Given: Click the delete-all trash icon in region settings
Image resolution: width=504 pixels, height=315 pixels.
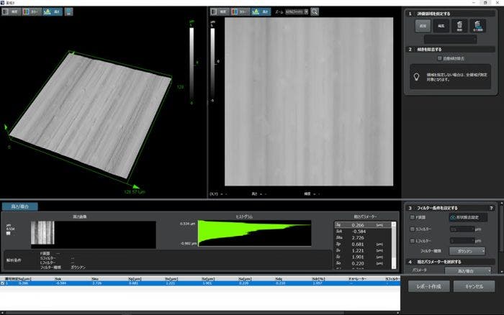Looking at the screenshot, I should (477, 27).
